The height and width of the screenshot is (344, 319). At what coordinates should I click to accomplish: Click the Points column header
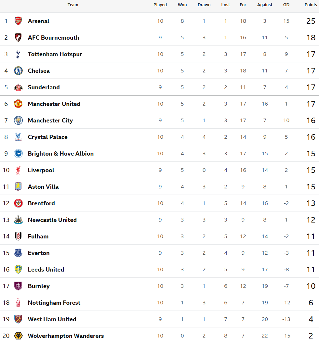[311, 5]
